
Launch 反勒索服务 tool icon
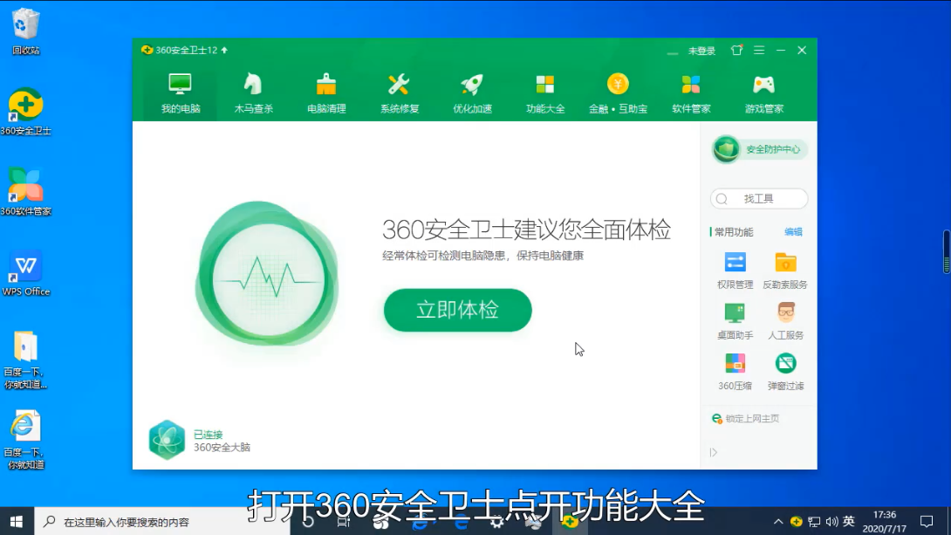coord(785,263)
